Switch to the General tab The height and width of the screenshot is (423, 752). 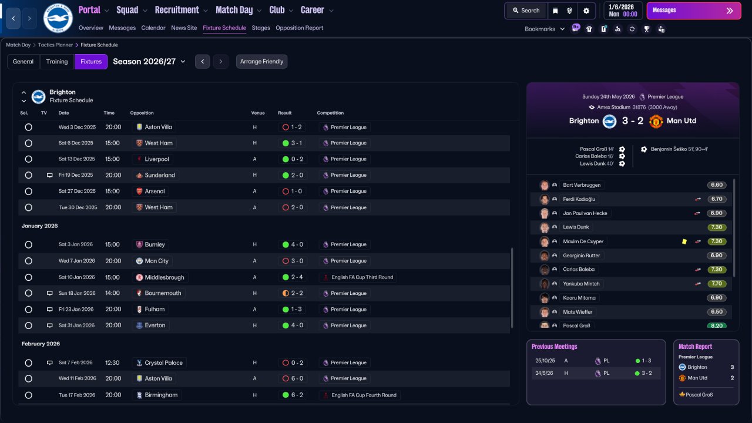23,62
